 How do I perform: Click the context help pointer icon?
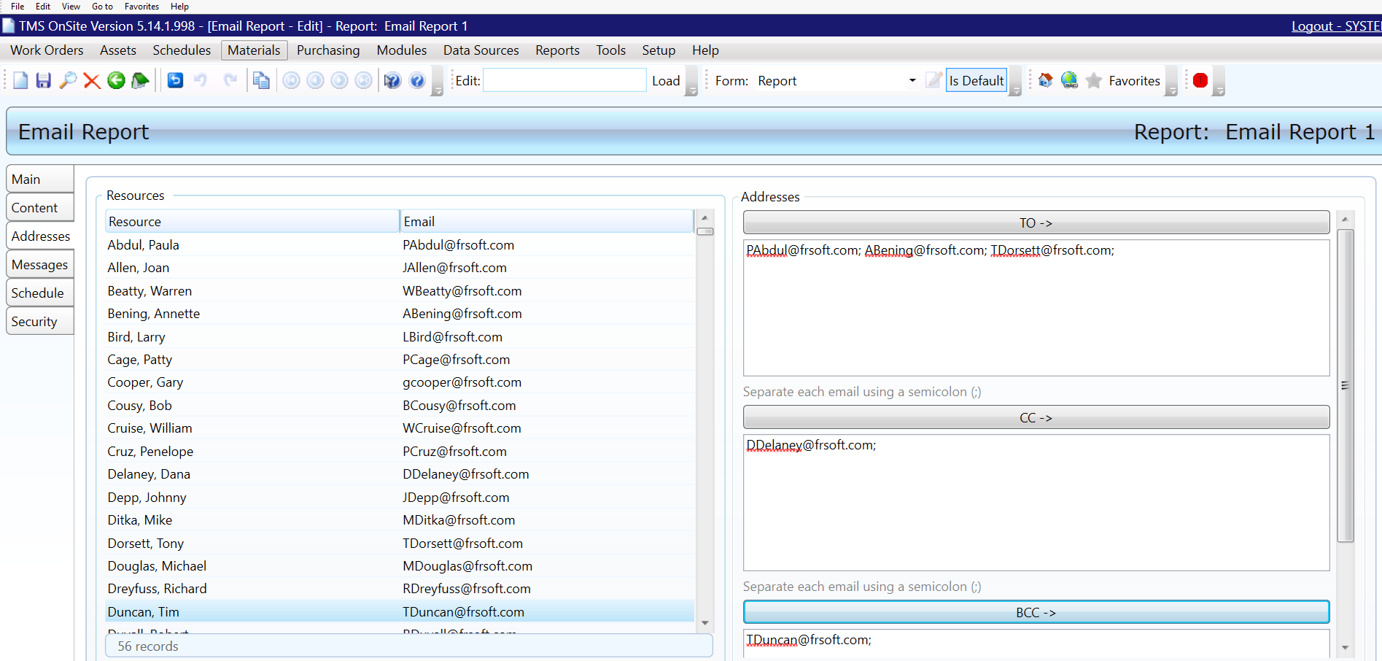point(392,80)
